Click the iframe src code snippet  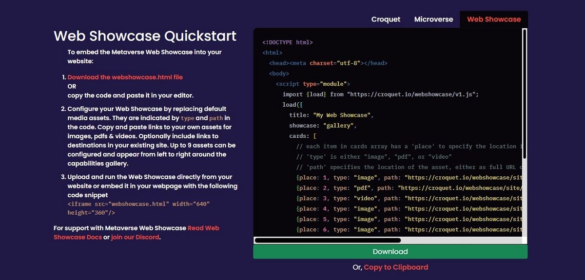click(x=139, y=208)
